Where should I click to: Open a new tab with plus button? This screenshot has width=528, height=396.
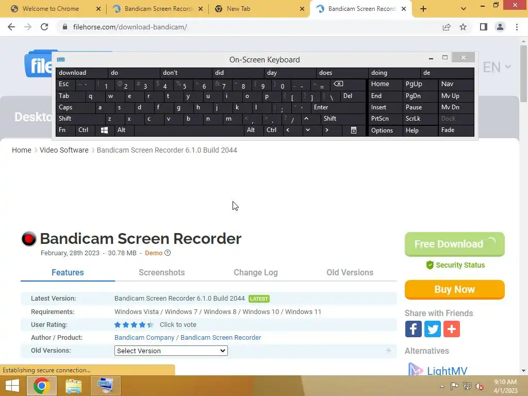423,9
